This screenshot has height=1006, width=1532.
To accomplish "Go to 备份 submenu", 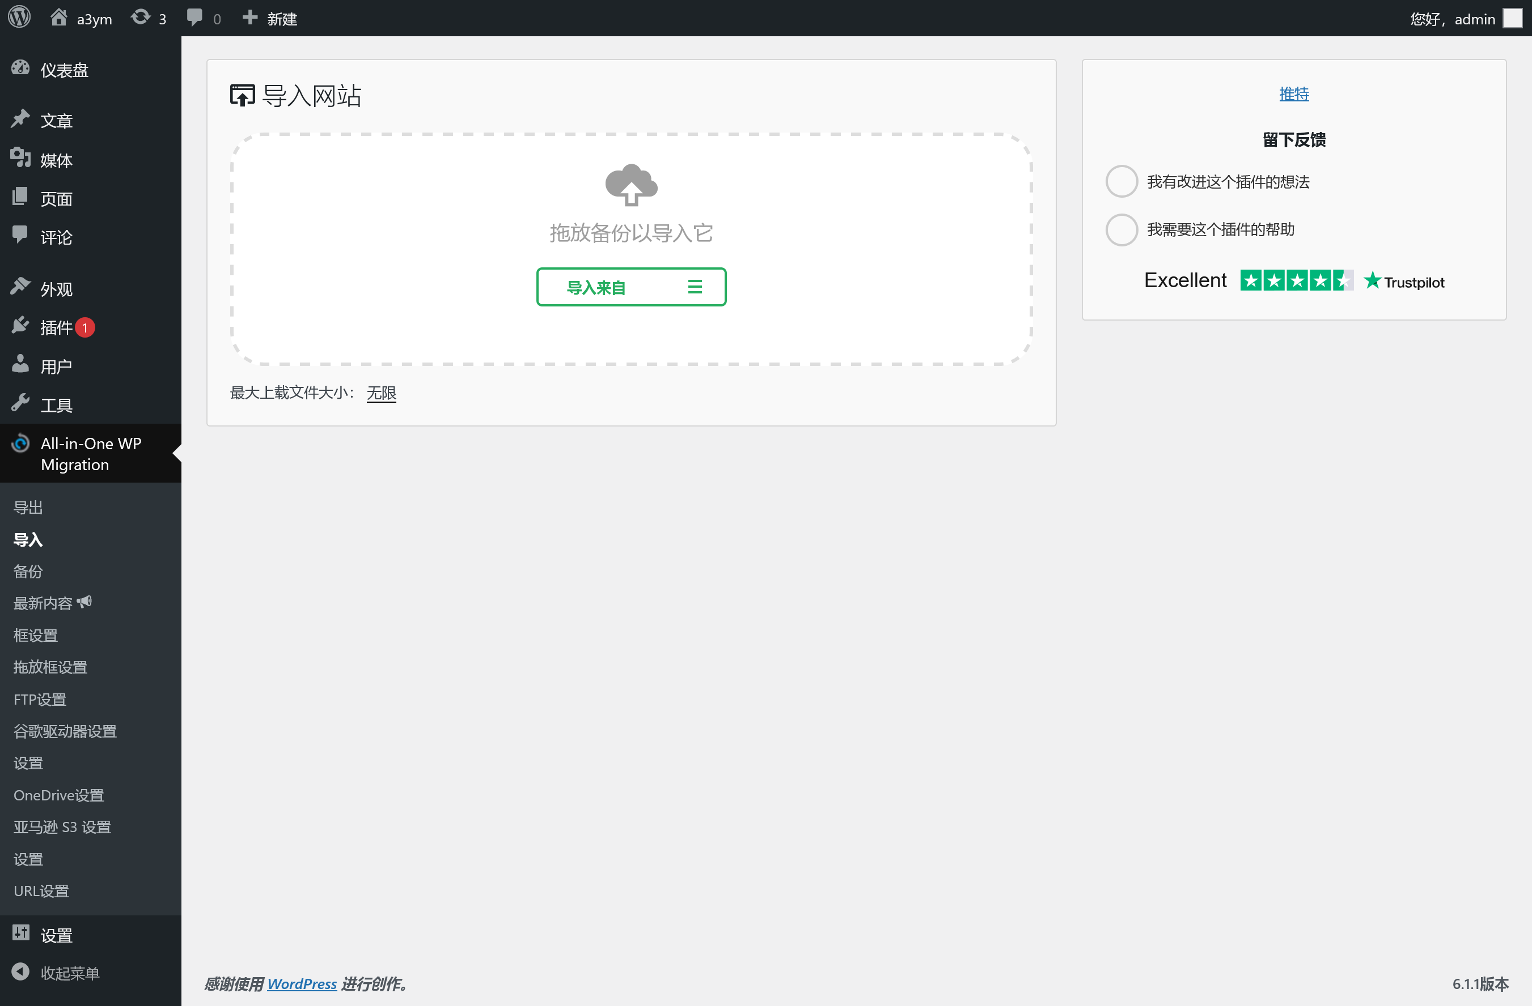I will [x=28, y=571].
